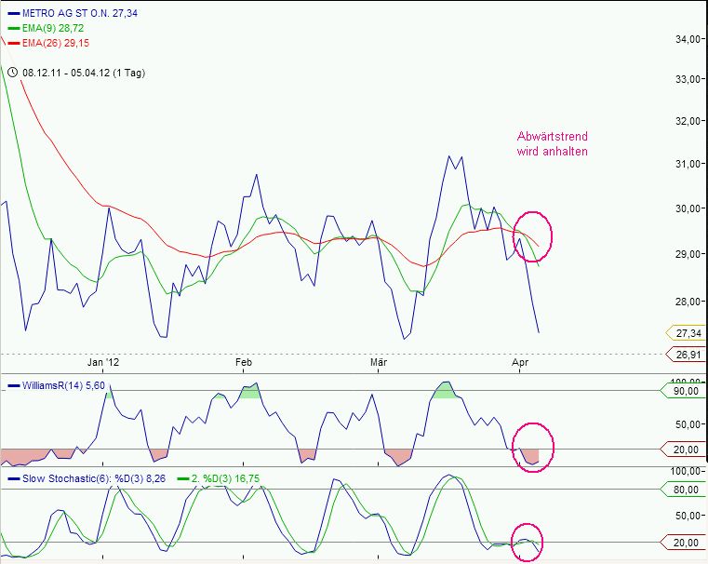708x564 pixels.
Task: Click the Feb time axis label
Action: pos(244,362)
